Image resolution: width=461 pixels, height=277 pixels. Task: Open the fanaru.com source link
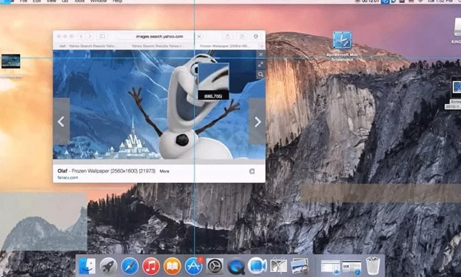point(68,178)
